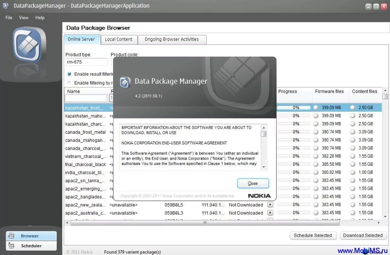The image size is (390, 255).
Task: Click the Browser icon in sidebar
Action: 11,236
